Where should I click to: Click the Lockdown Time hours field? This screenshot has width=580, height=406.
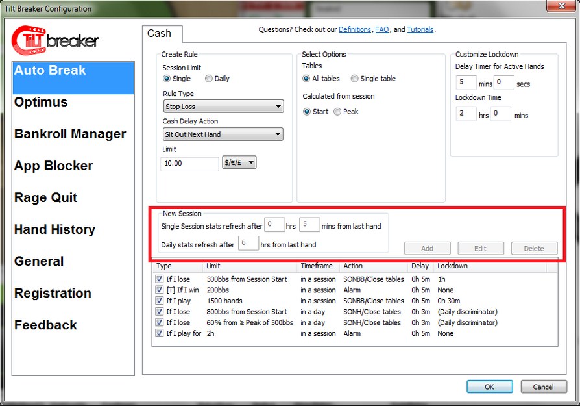466,114
